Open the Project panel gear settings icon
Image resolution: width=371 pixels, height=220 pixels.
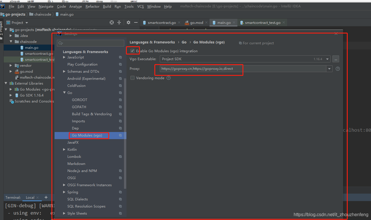pos(128,22)
